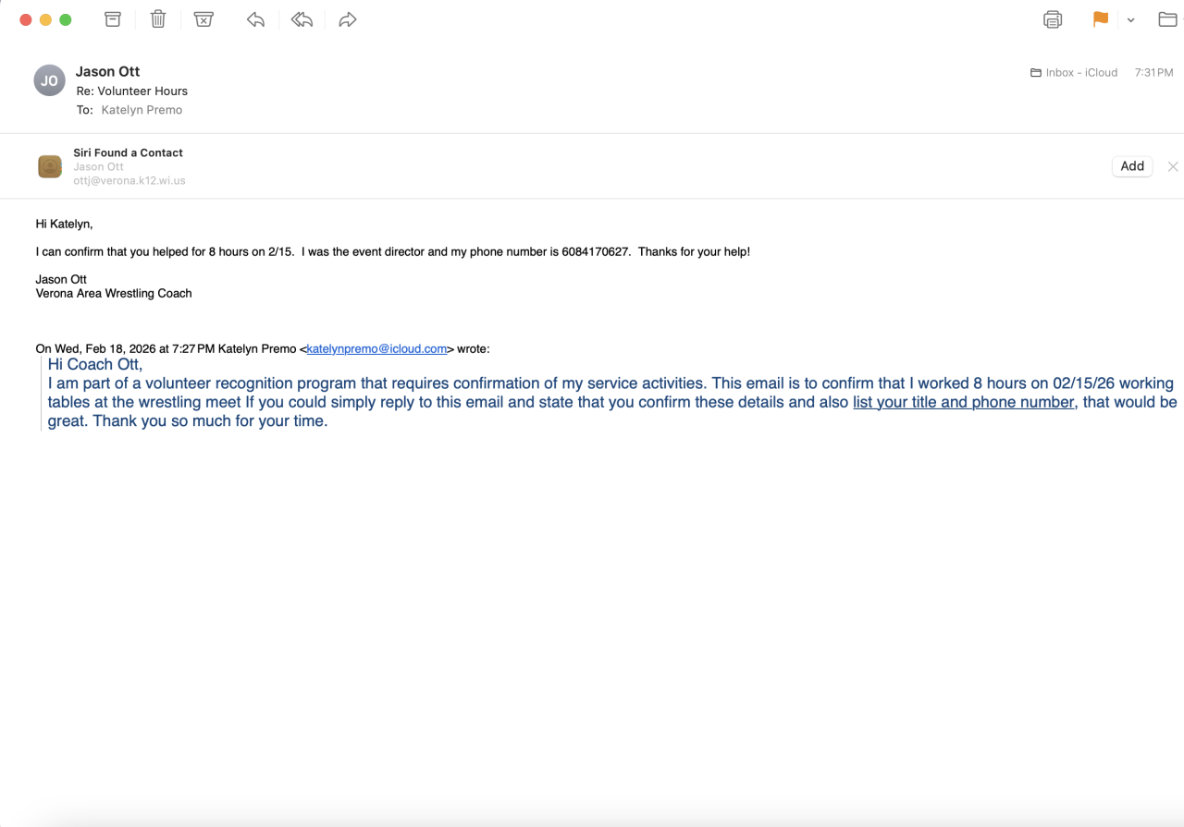Click the katelynpremo@icloud.com email link

point(377,349)
